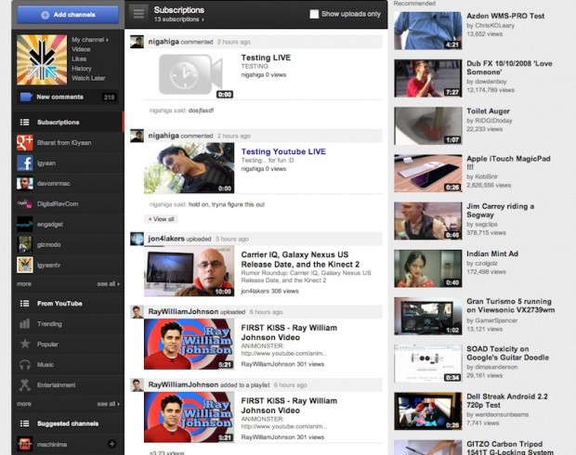The width and height of the screenshot is (576, 455).
Task: Open the History link in sidebar
Action: [x=82, y=69]
